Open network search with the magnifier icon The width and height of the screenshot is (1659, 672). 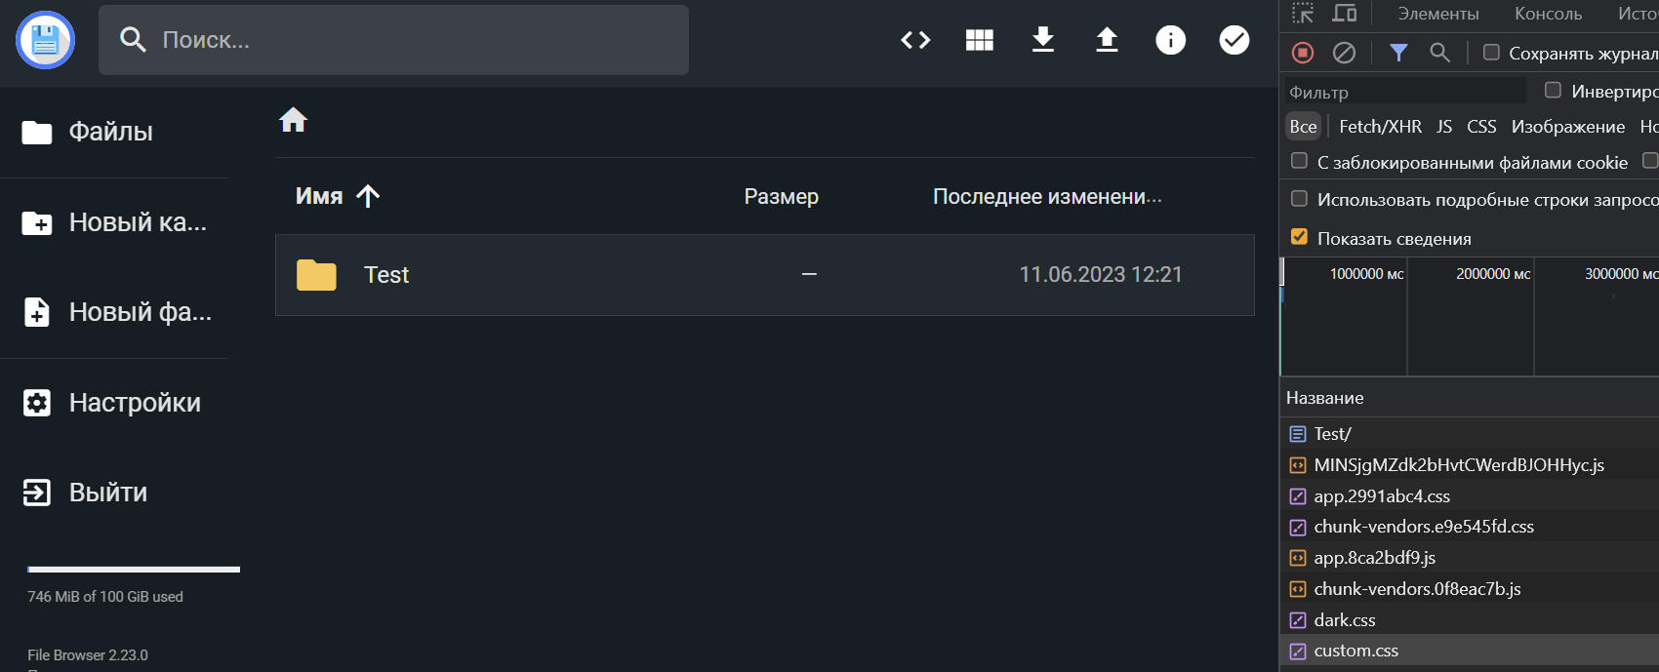point(1439,53)
